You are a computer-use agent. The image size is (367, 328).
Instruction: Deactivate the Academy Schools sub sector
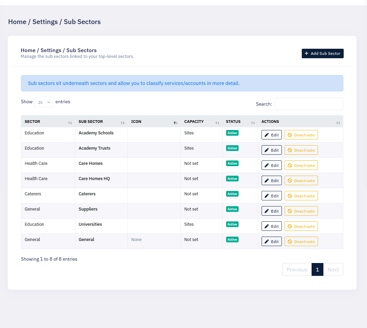pyautogui.click(x=301, y=135)
